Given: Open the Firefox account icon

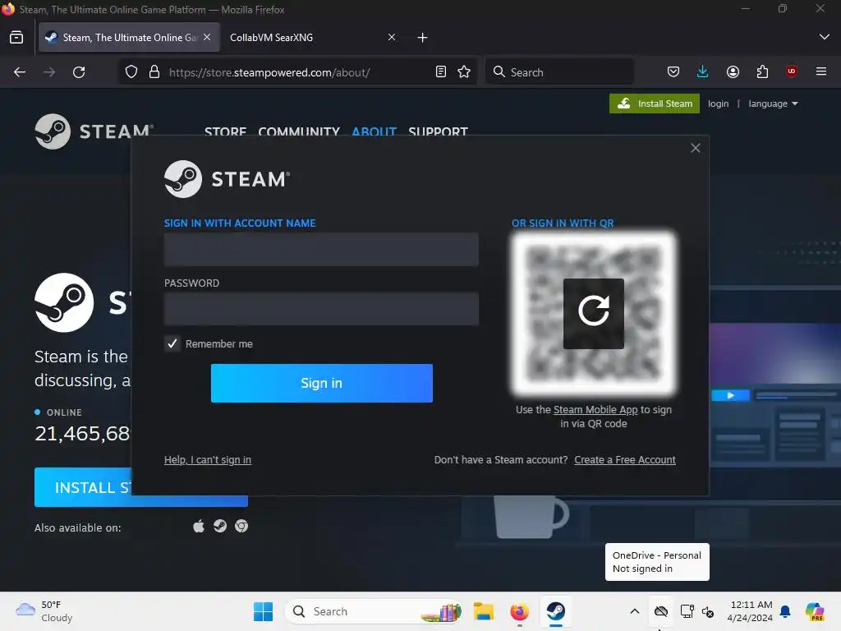Looking at the screenshot, I should (x=733, y=72).
